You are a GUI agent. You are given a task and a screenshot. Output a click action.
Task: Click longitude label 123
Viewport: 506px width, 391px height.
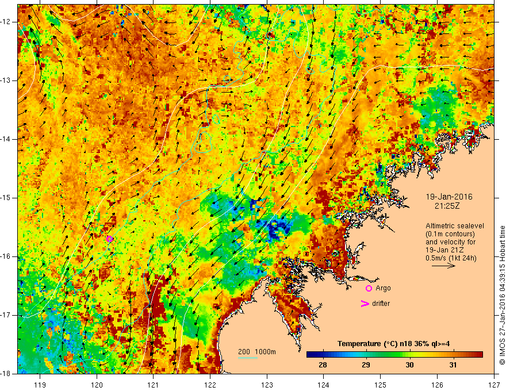point(267,385)
